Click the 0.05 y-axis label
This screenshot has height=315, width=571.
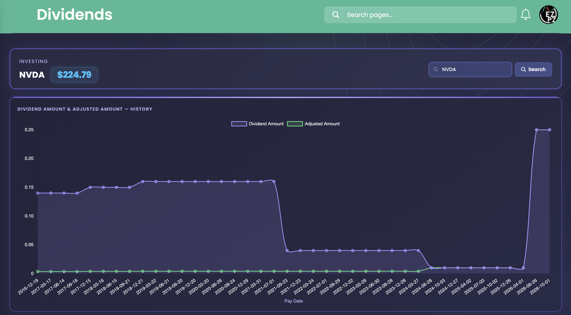coord(29,244)
